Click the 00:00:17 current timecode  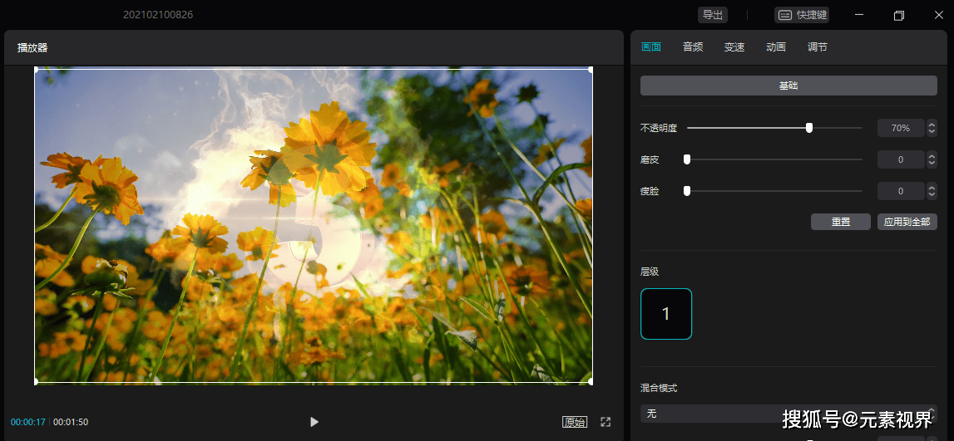pyautogui.click(x=28, y=422)
